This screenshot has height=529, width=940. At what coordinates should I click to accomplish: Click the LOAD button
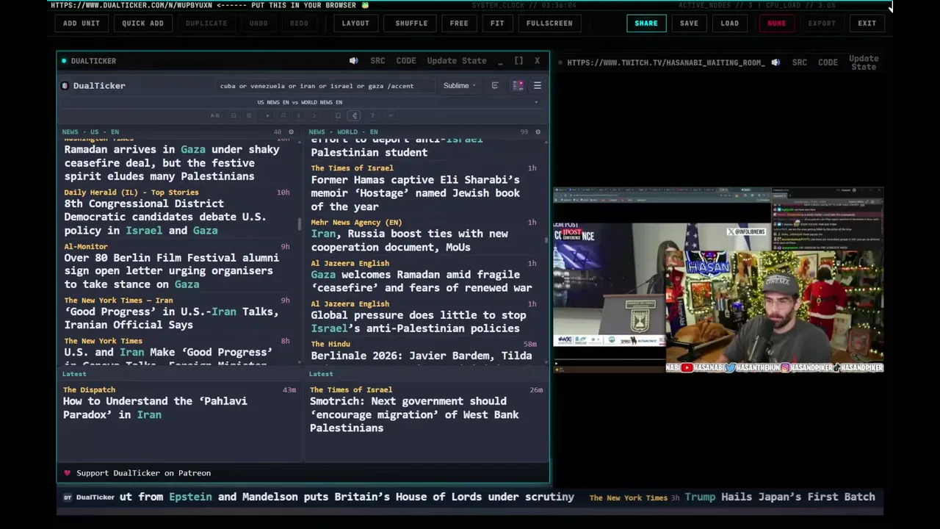click(729, 23)
